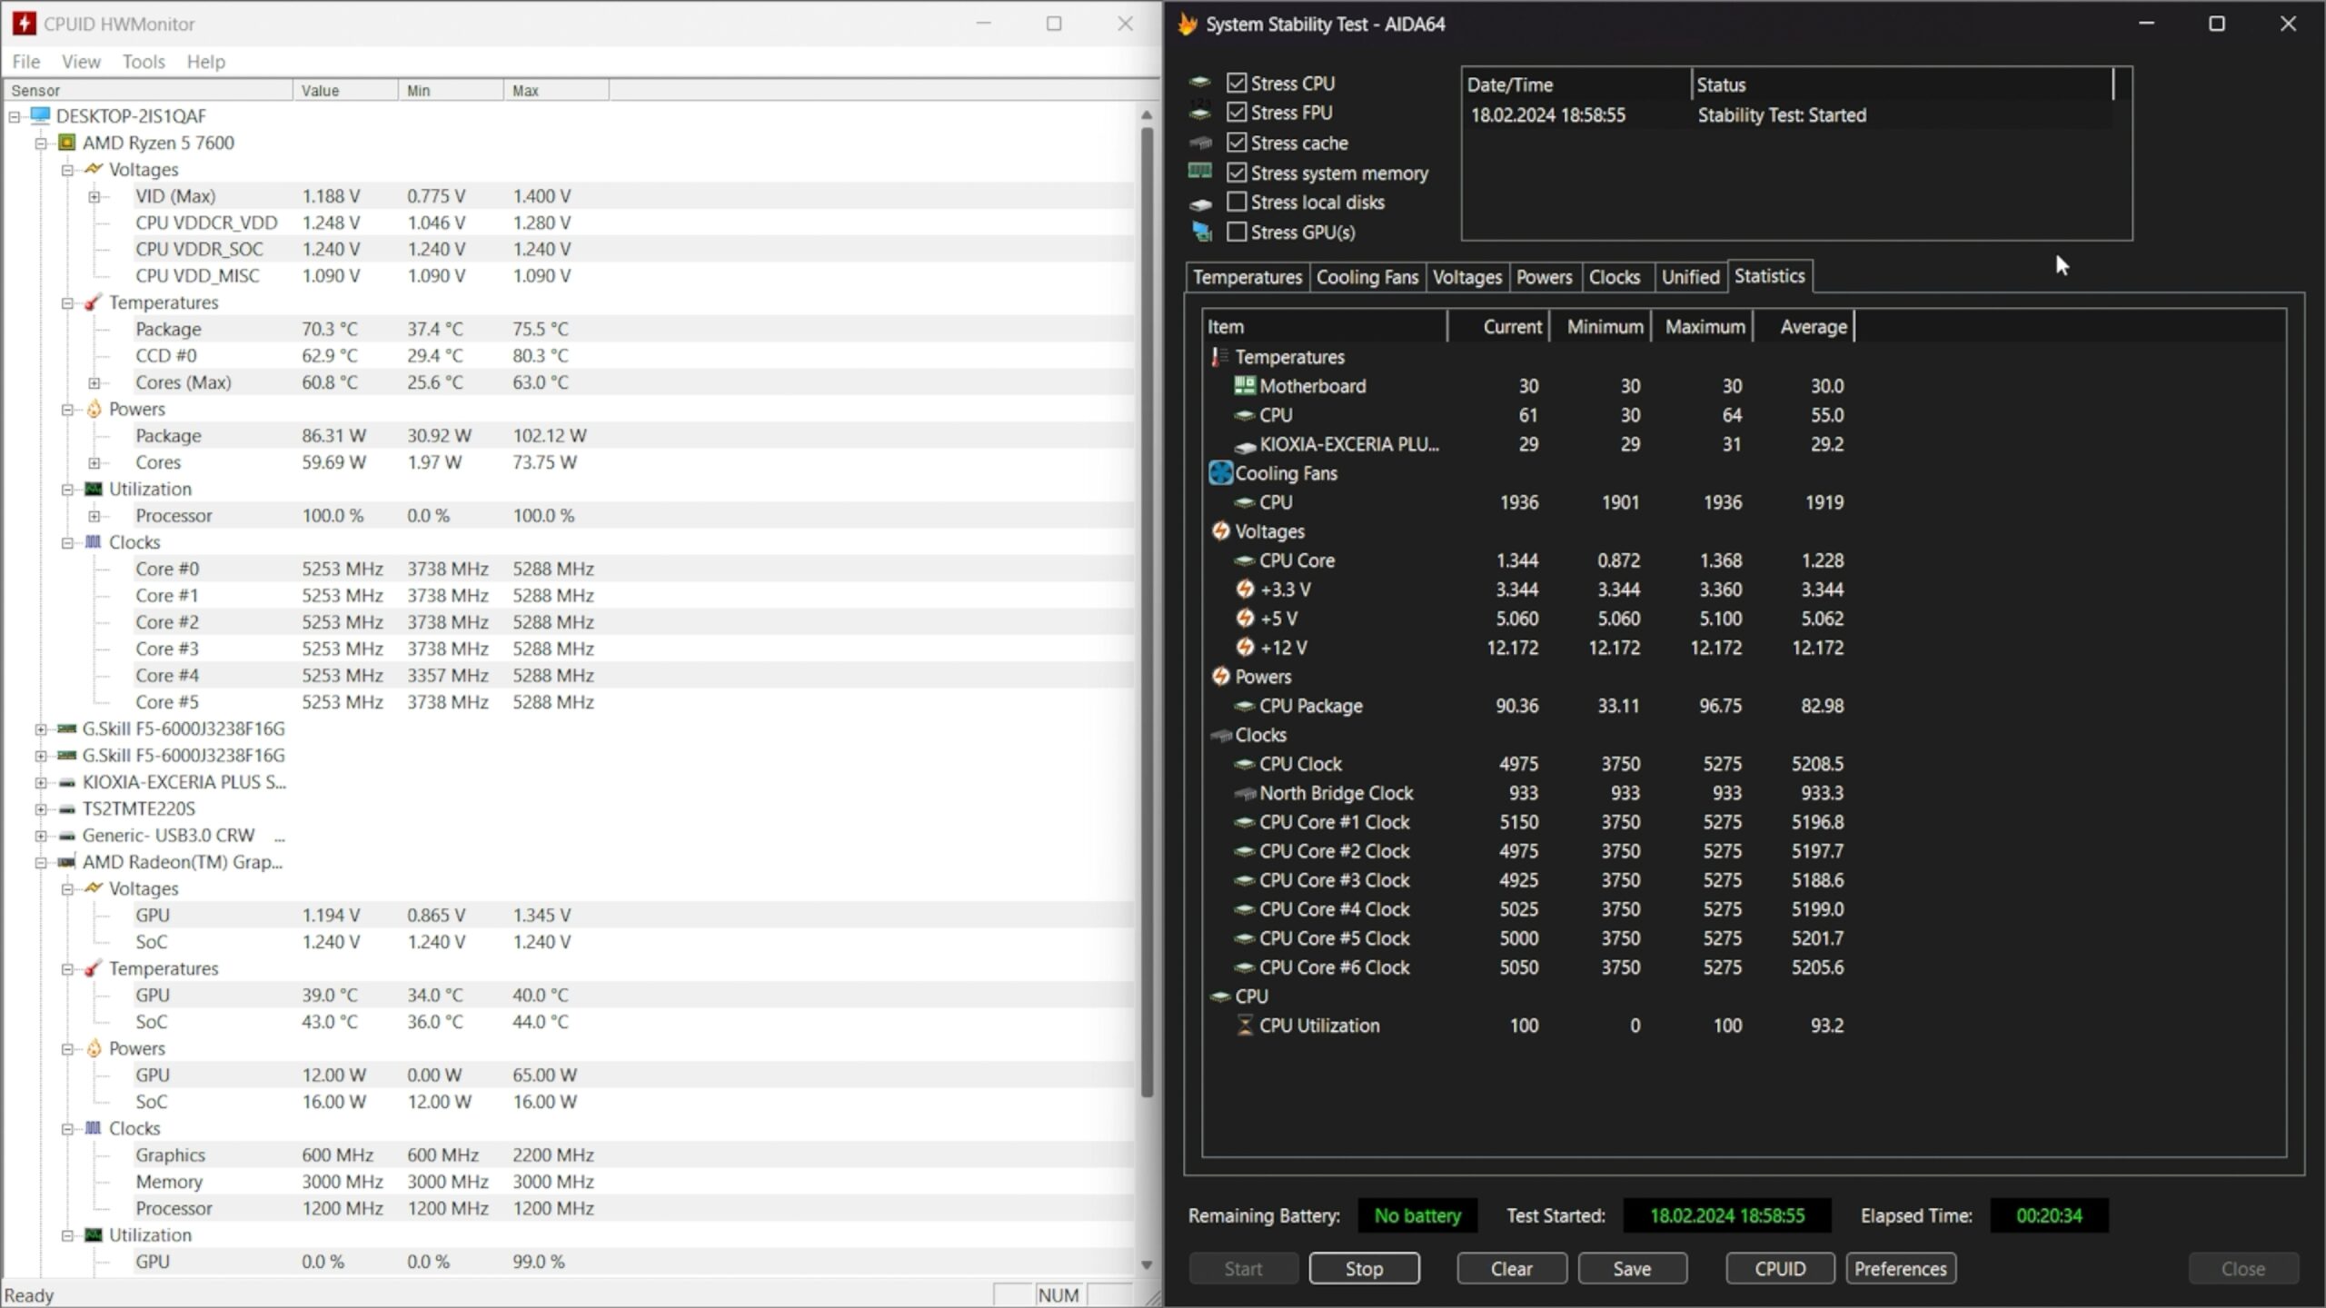Click the AMD Radeon graphics card icon

pyautogui.click(x=66, y=862)
